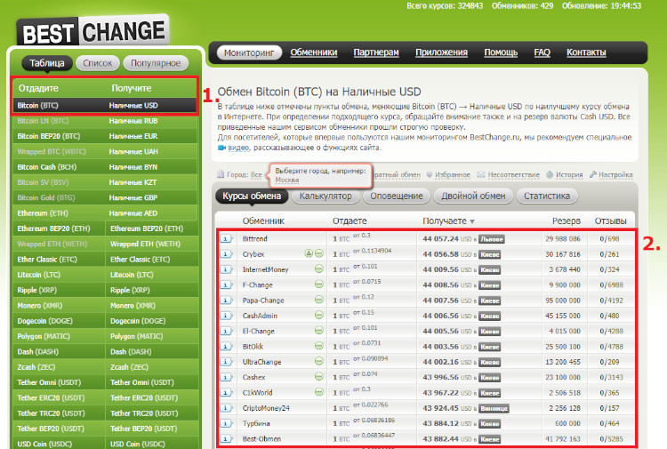Choose Москва in city tooltip
Image resolution: width=667 pixels, height=449 pixels.
(x=287, y=180)
